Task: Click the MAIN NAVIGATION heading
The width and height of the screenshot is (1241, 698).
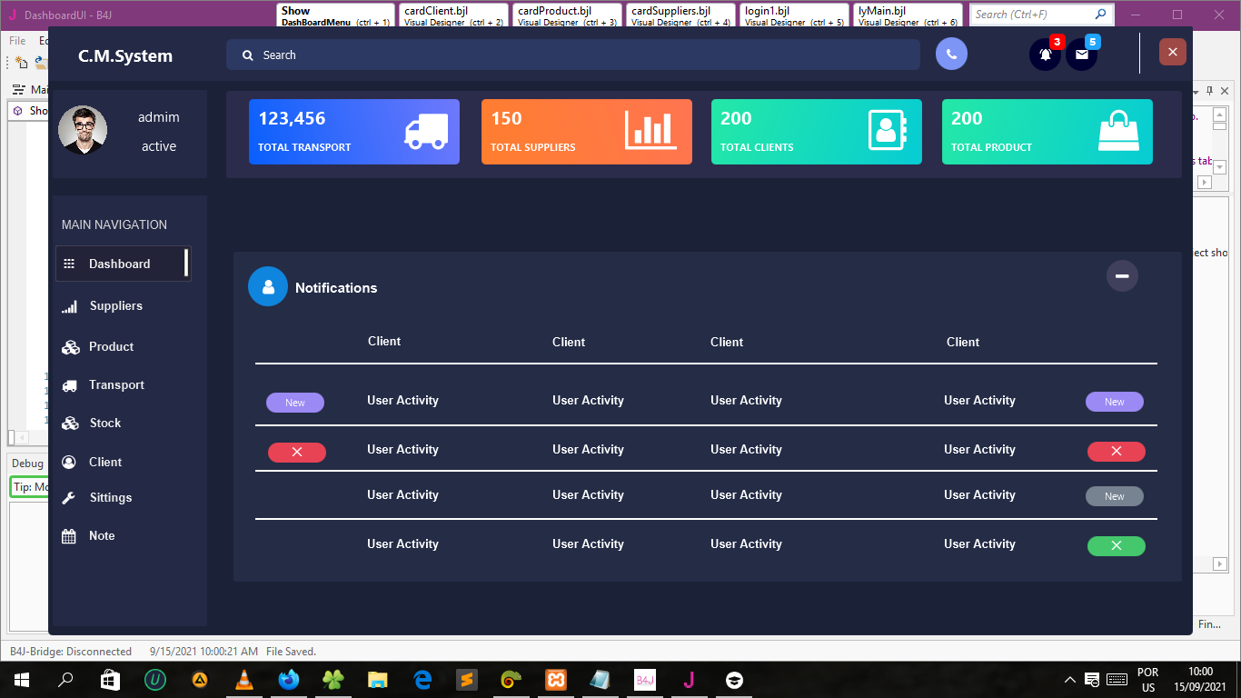Action: click(x=114, y=224)
